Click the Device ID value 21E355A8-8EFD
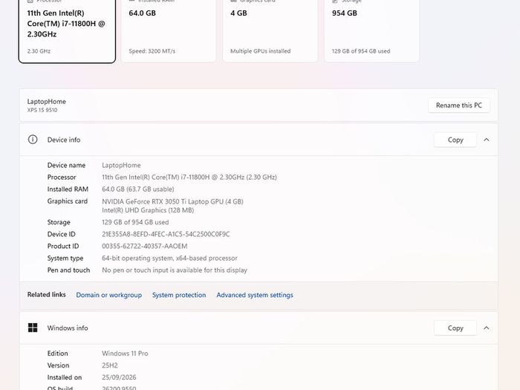Screen dimensions: 520x390 coord(166,234)
